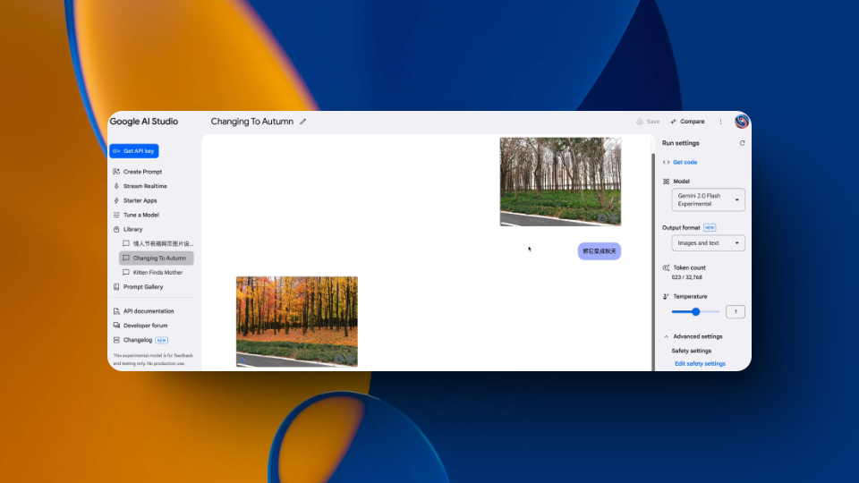859x483 pixels.
Task: Click the pencil icon to rename prompt title
Action: point(303,122)
